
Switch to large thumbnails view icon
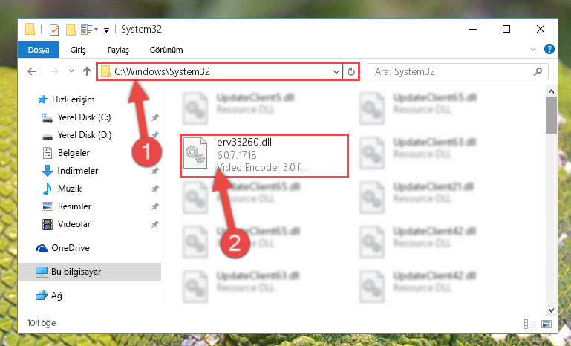tap(546, 324)
